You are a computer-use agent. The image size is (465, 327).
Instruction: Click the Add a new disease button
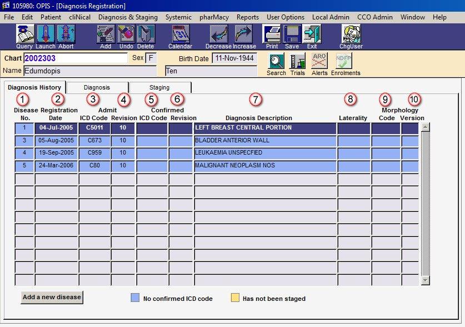click(x=52, y=297)
